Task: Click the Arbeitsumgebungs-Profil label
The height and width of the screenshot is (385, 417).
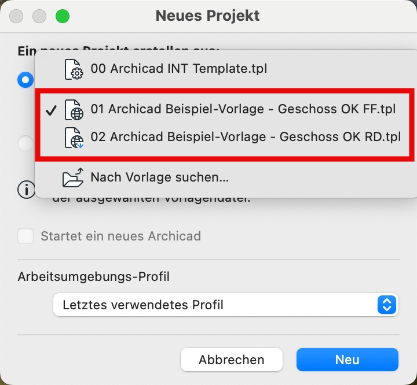Action: [93, 277]
